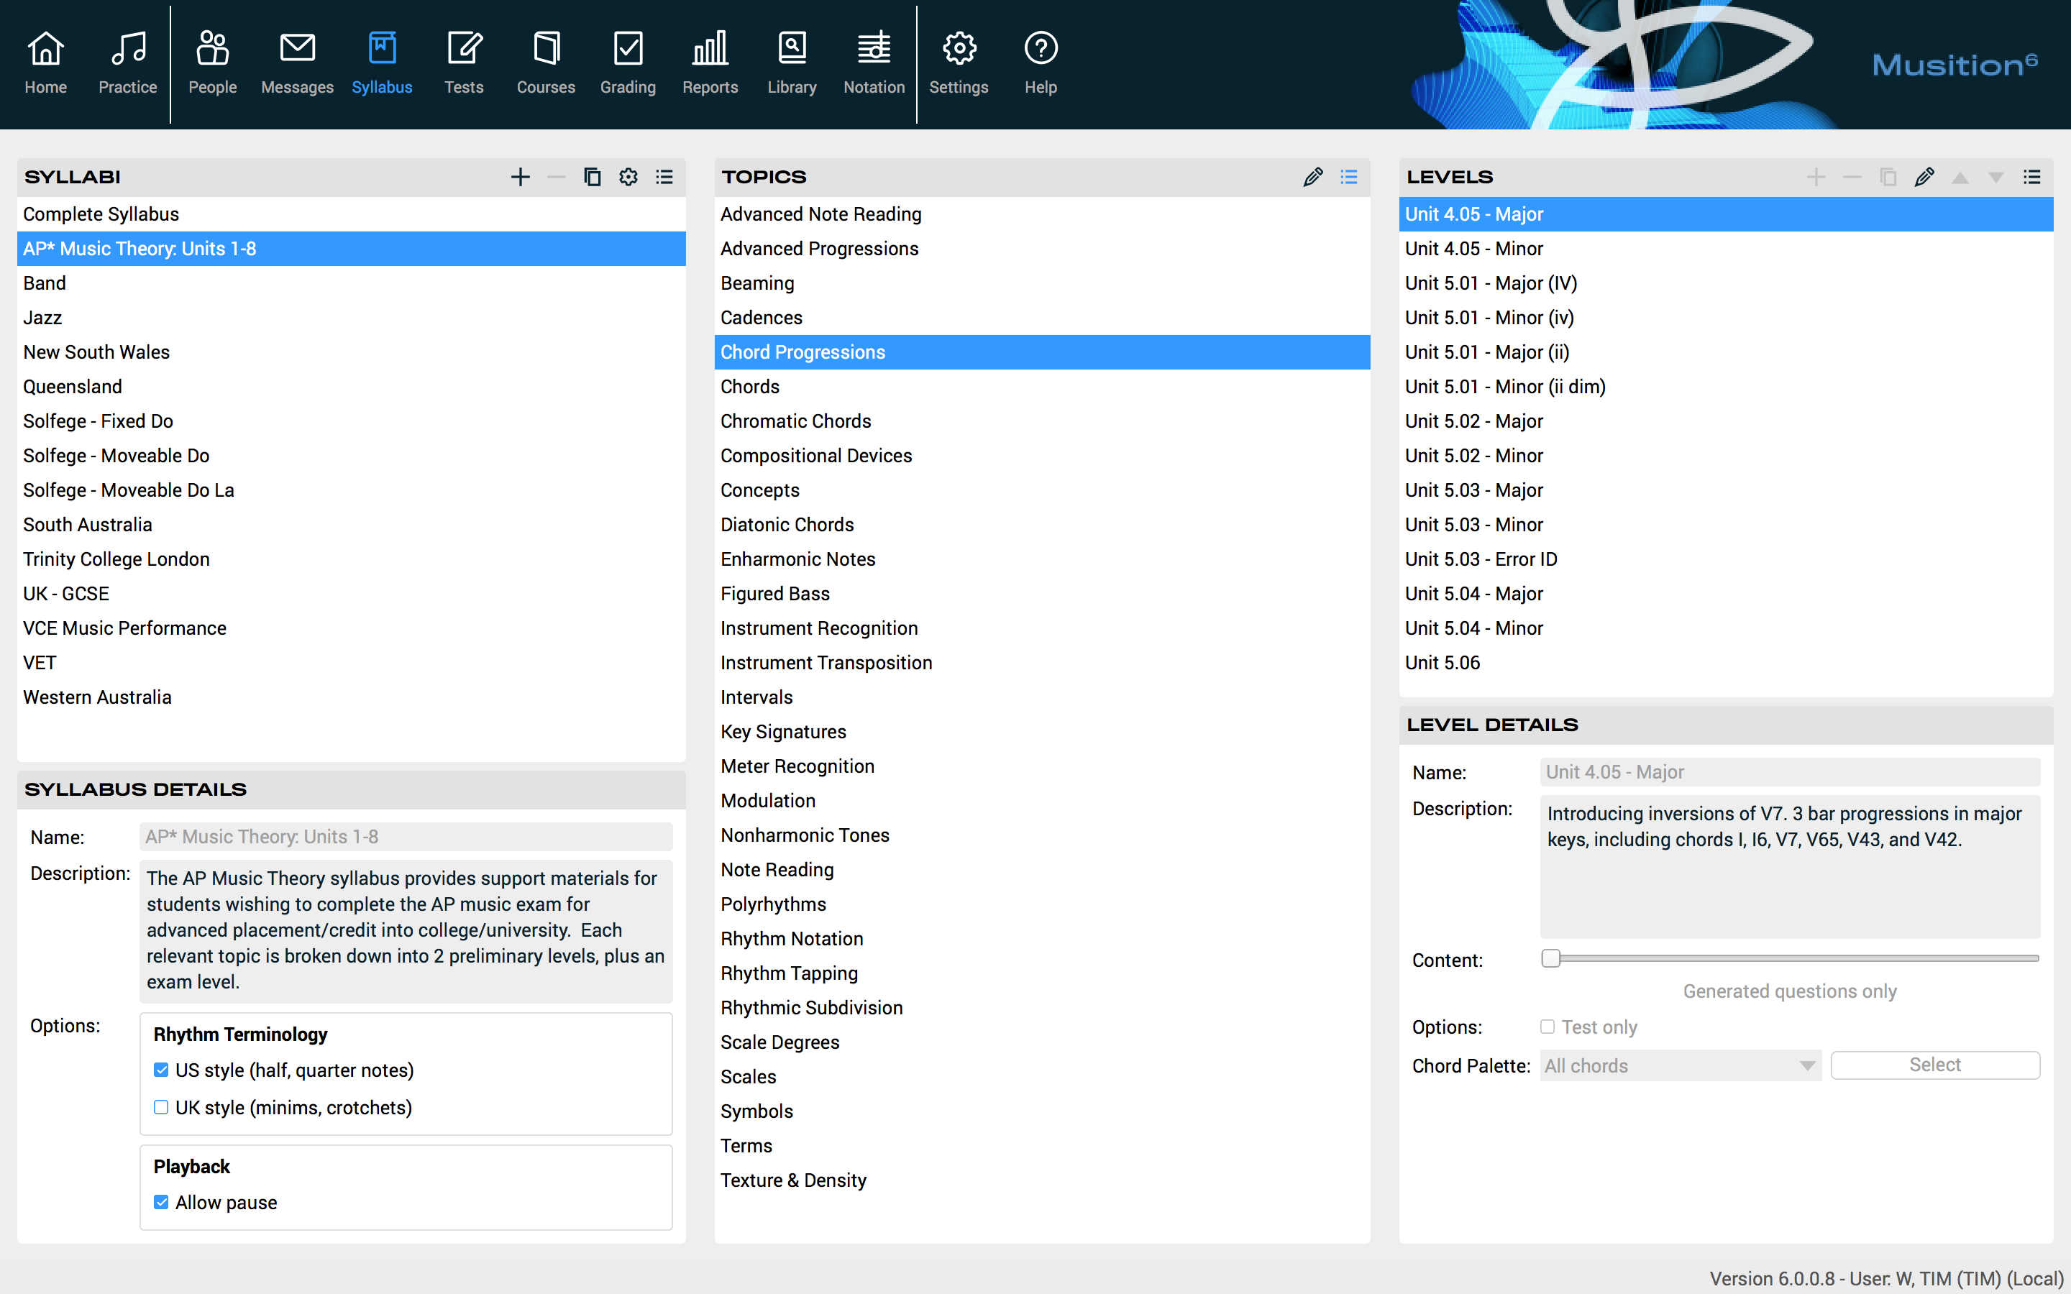This screenshot has height=1294, width=2071.
Task: Click the move level up arrow
Action: [x=1960, y=177]
